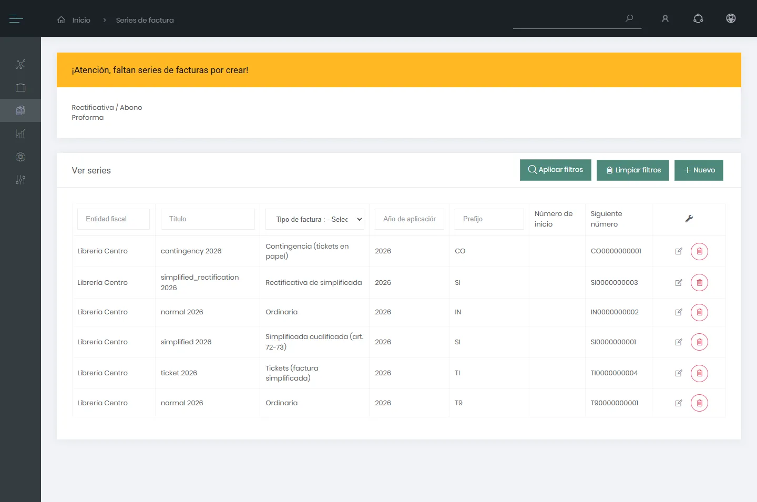Edit the series with prefix IN

coord(679,312)
